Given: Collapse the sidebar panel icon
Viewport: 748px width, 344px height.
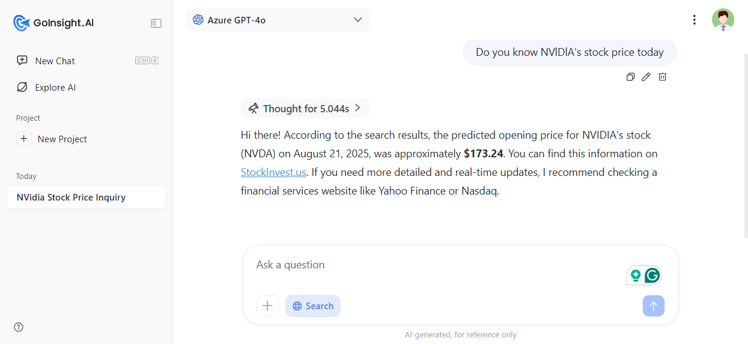Looking at the screenshot, I should point(156,23).
